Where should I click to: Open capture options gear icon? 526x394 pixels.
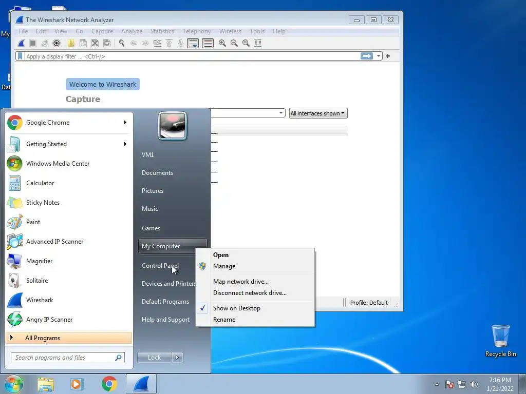[57, 43]
